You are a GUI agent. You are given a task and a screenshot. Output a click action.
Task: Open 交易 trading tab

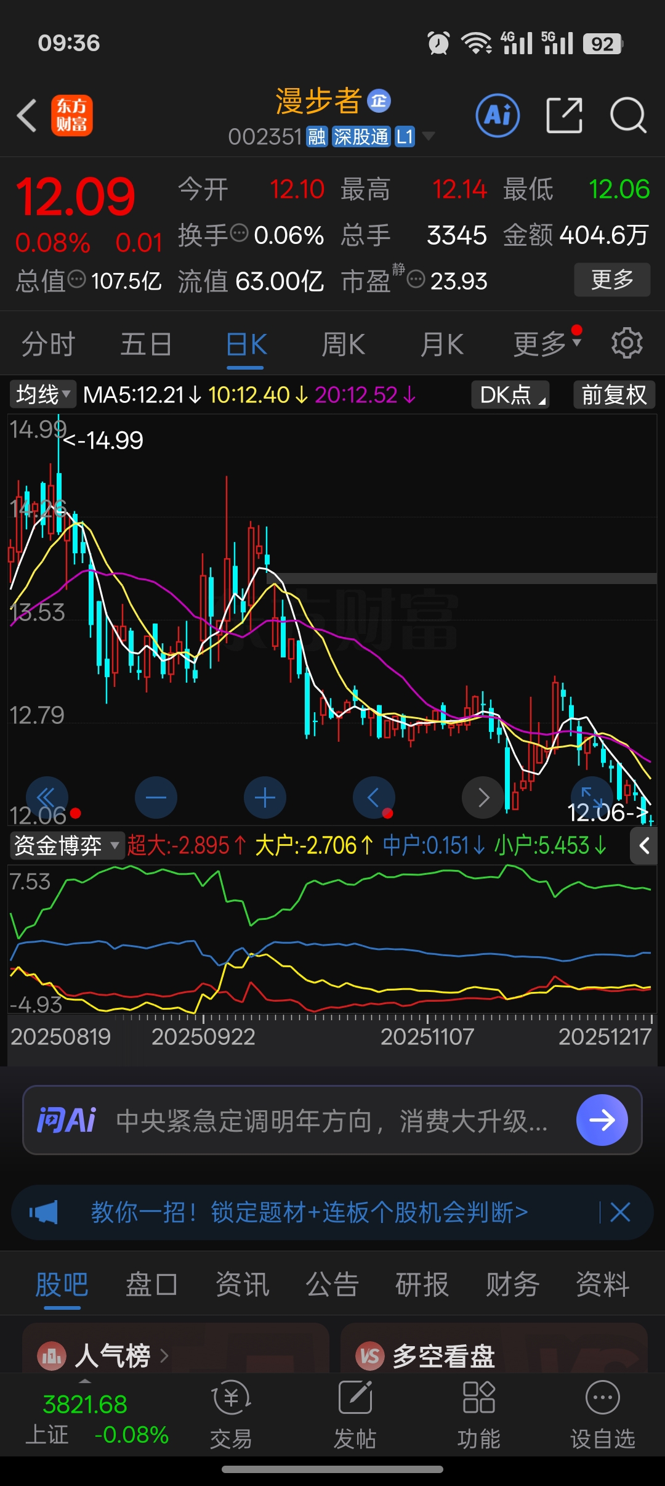pyautogui.click(x=231, y=1416)
